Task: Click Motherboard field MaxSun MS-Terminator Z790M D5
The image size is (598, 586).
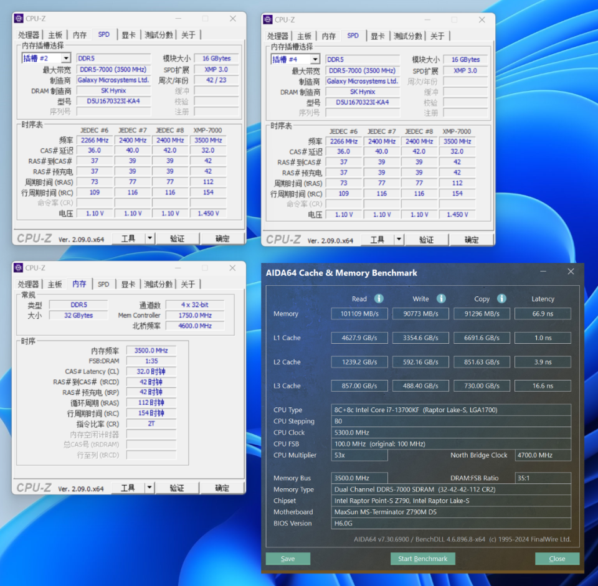Action: coord(451,512)
